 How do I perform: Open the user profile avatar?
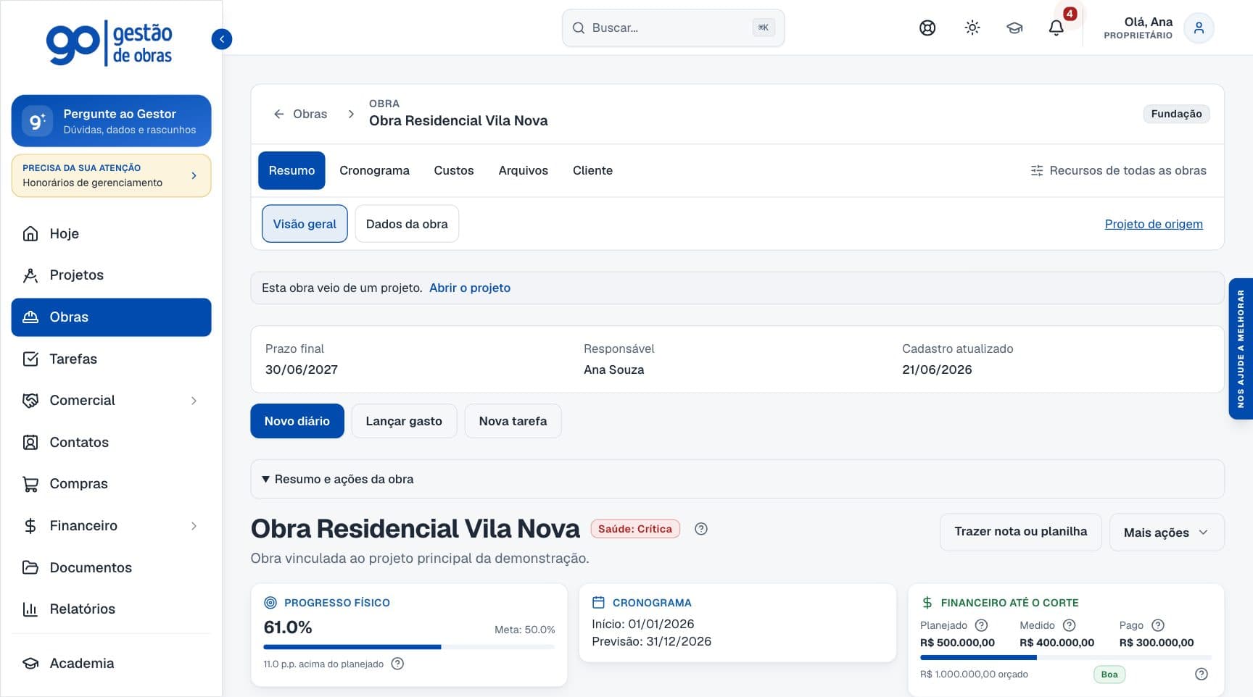point(1199,28)
